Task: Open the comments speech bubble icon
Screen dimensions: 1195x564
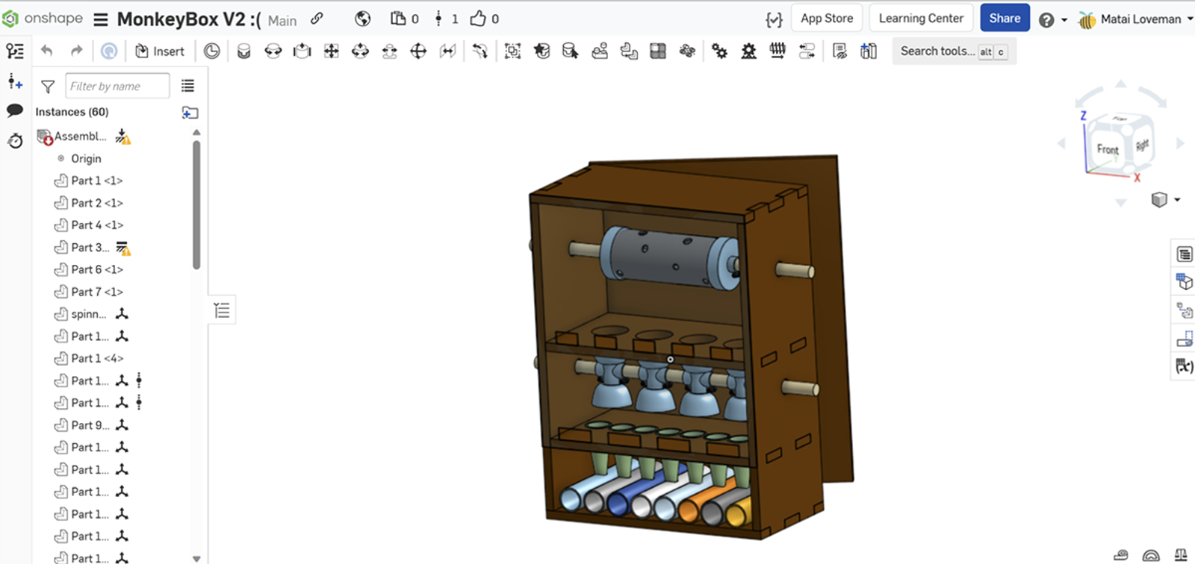Action: [15, 110]
